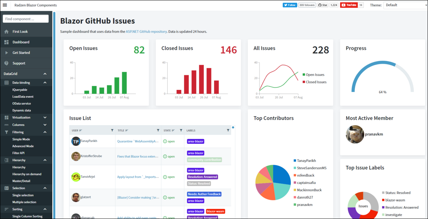Viewport: 428px width, 219px height.
Task: Open ASP.NET GitHub repository link
Action: [x=146, y=31]
